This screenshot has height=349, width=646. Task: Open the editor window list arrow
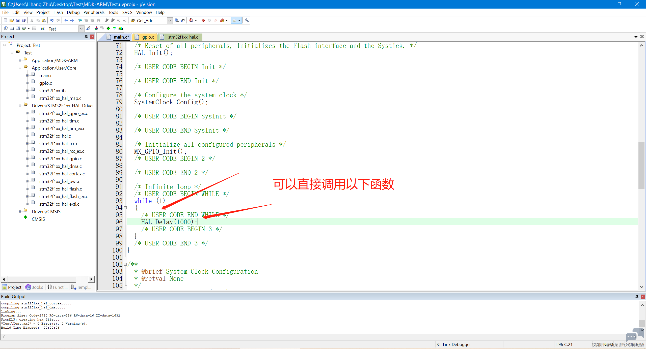636,37
